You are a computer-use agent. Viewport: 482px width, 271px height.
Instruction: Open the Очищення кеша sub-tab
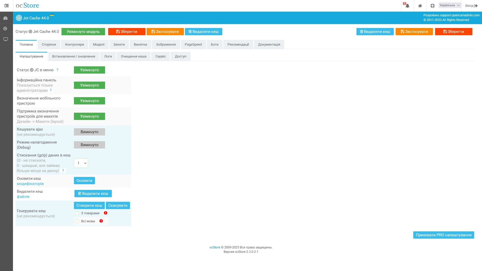133,56
